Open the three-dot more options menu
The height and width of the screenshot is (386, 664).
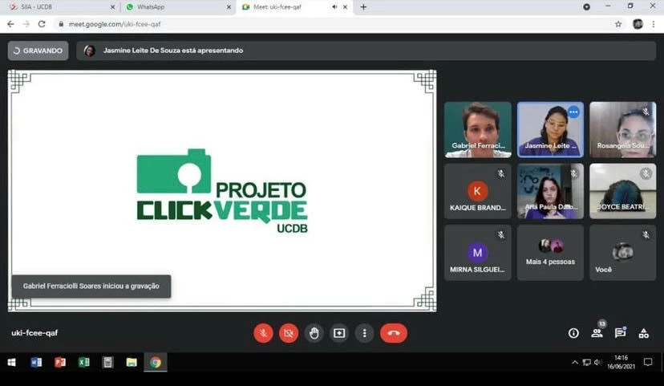(365, 333)
